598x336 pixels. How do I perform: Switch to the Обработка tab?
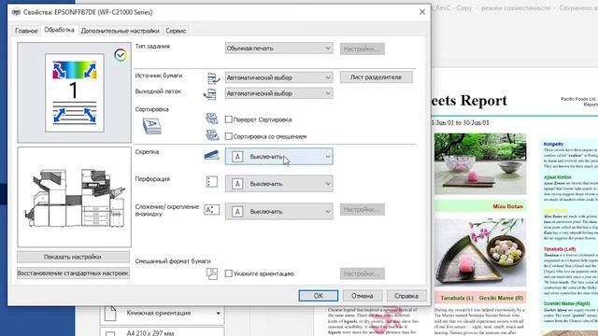[x=59, y=30]
